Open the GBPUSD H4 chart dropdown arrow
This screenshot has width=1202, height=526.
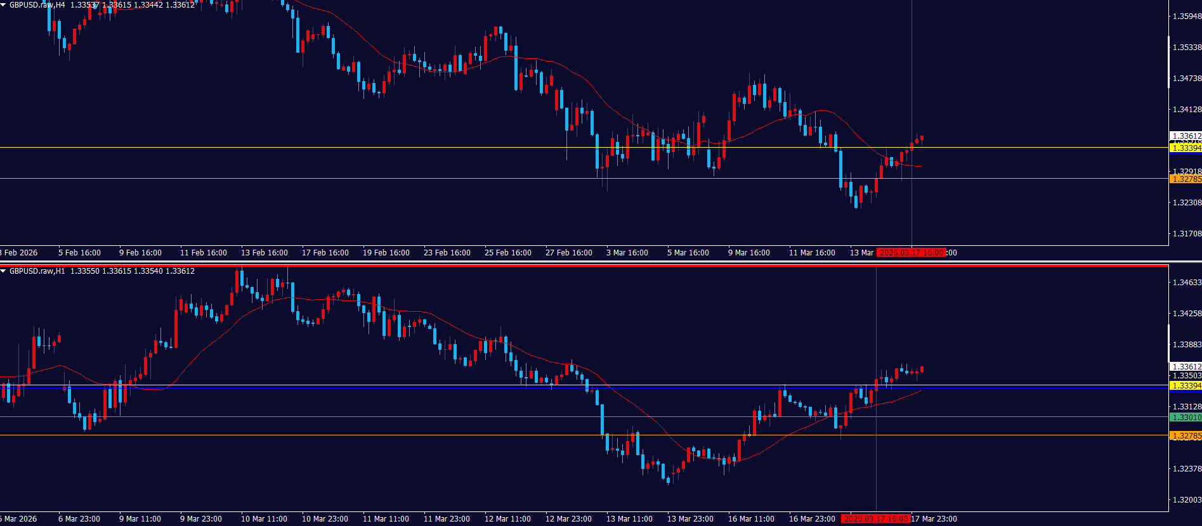pos(4,5)
